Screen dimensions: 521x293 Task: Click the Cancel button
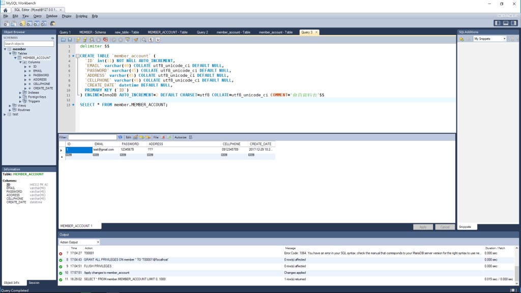(445, 227)
